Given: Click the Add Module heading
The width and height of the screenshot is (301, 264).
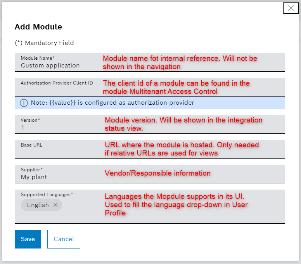Looking at the screenshot, I should pos(38,27).
